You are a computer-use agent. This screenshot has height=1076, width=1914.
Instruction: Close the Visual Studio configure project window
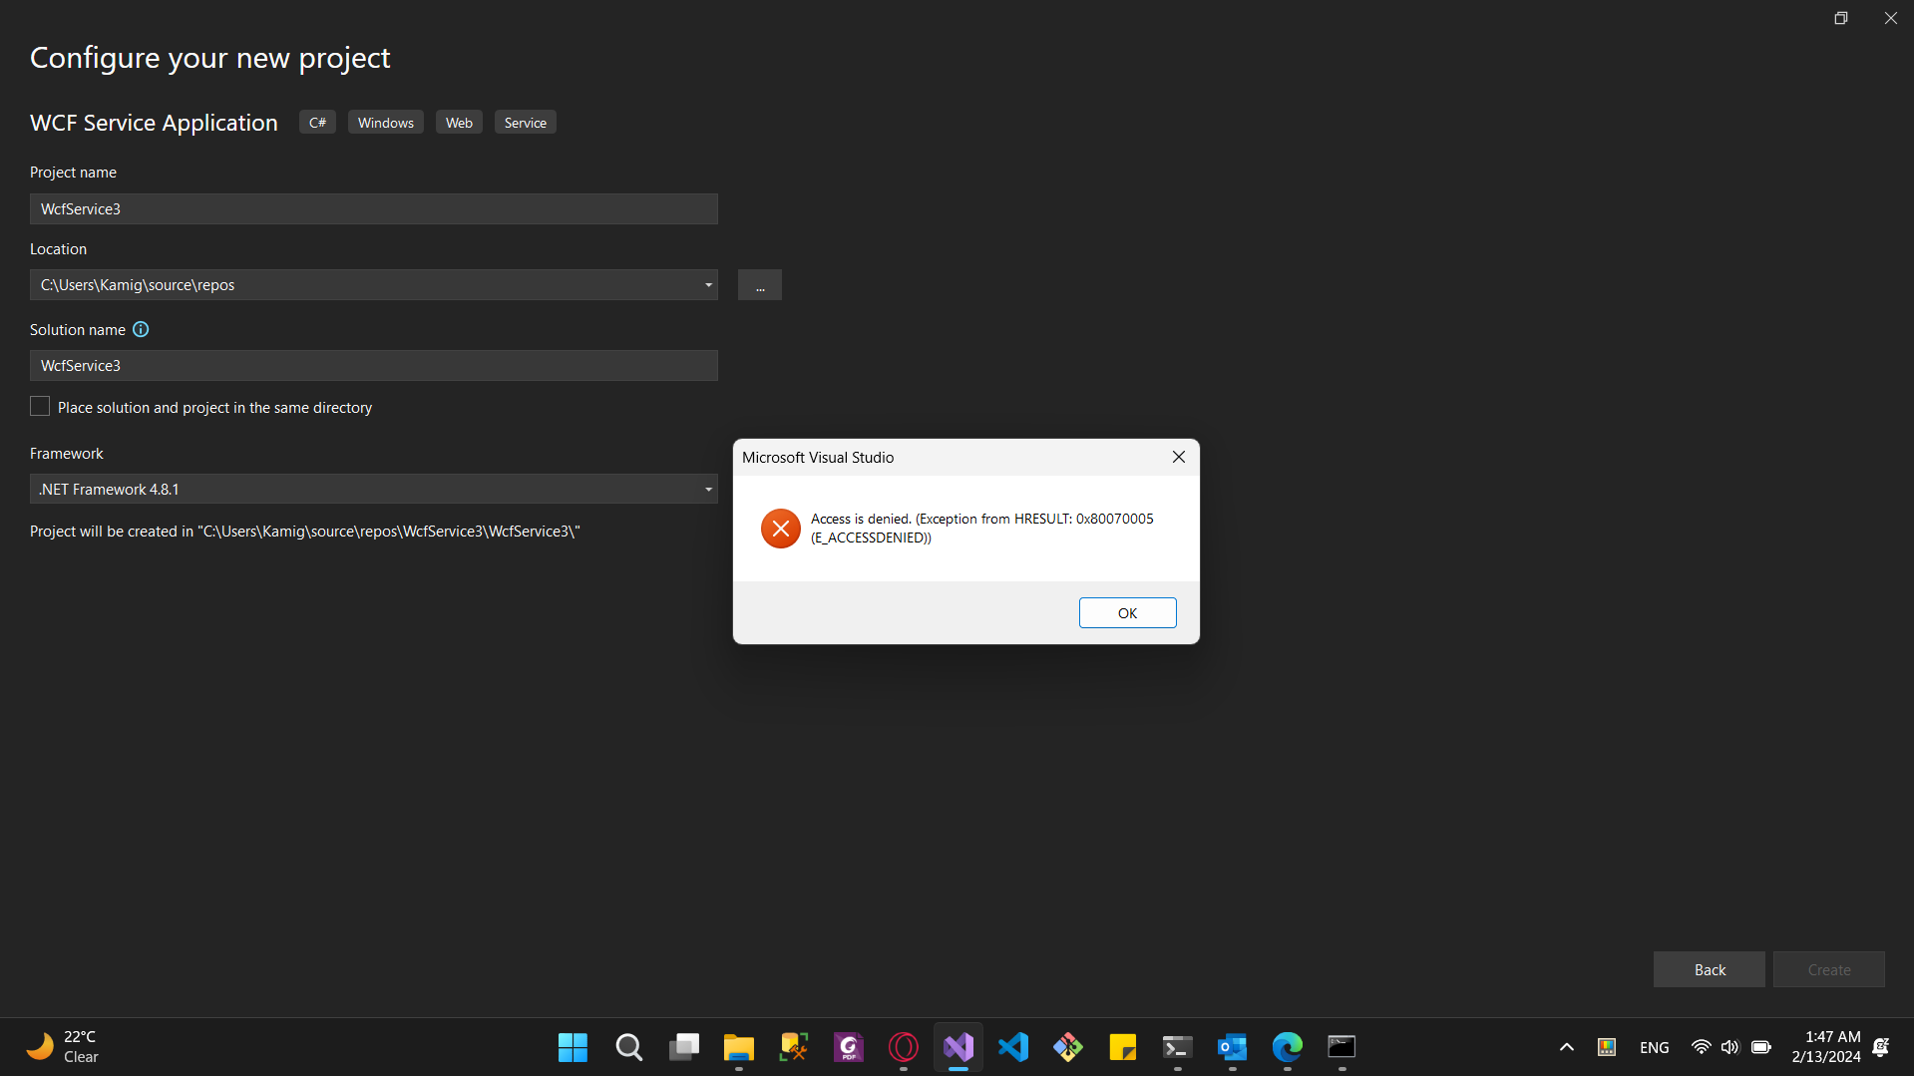tap(1890, 18)
